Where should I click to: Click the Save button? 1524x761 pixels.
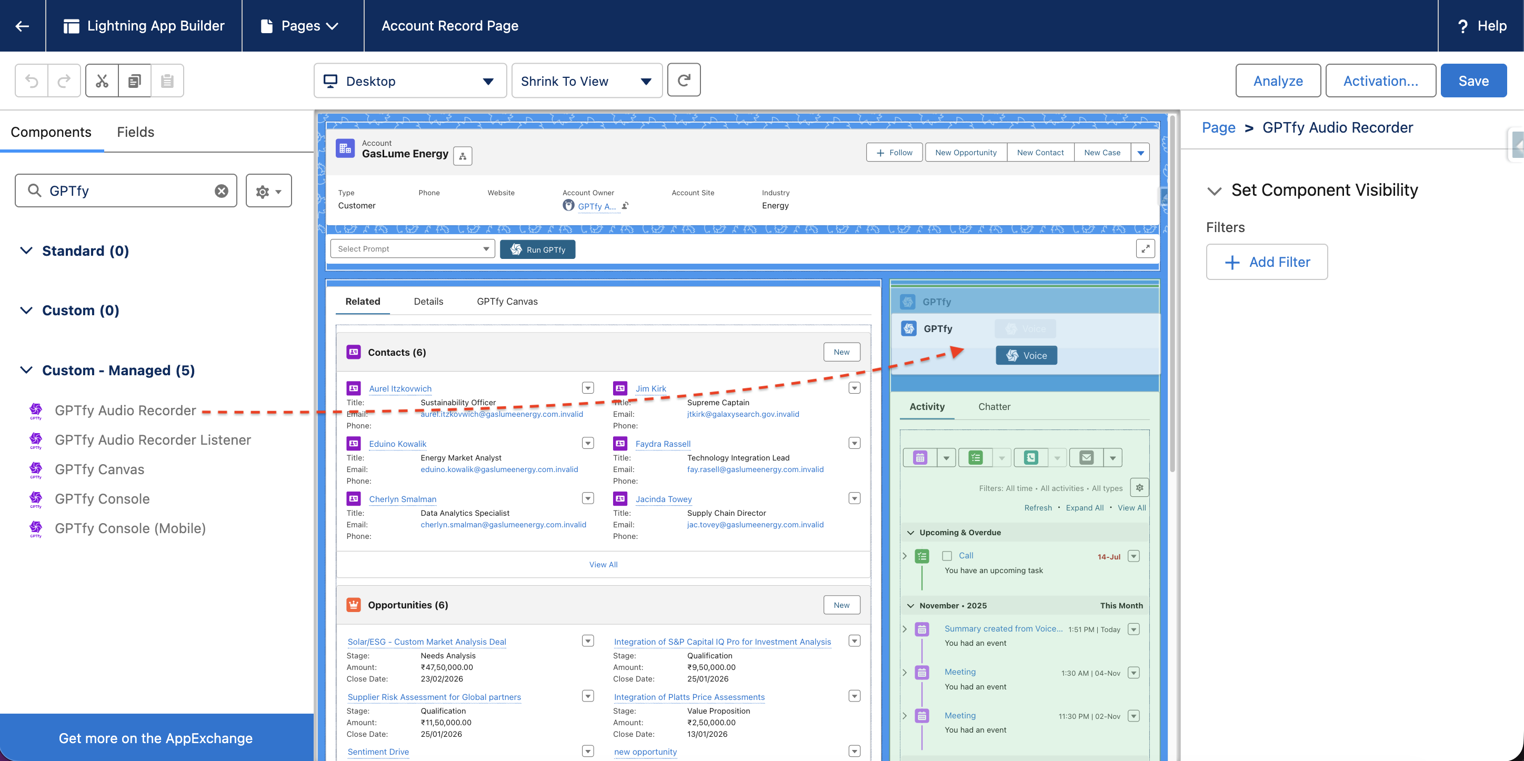point(1472,81)
